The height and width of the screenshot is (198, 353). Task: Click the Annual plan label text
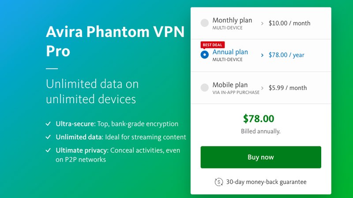pyautogui.click(x=230, y=52)
